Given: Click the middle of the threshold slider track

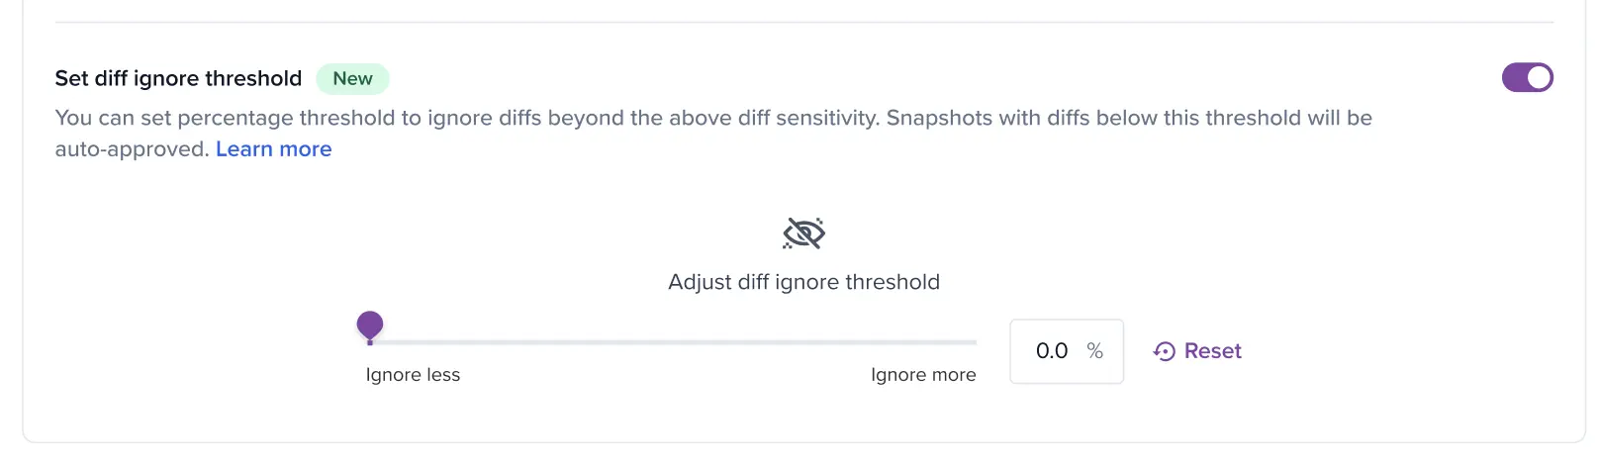Looking at the screenshot, I should click(673, 342).
